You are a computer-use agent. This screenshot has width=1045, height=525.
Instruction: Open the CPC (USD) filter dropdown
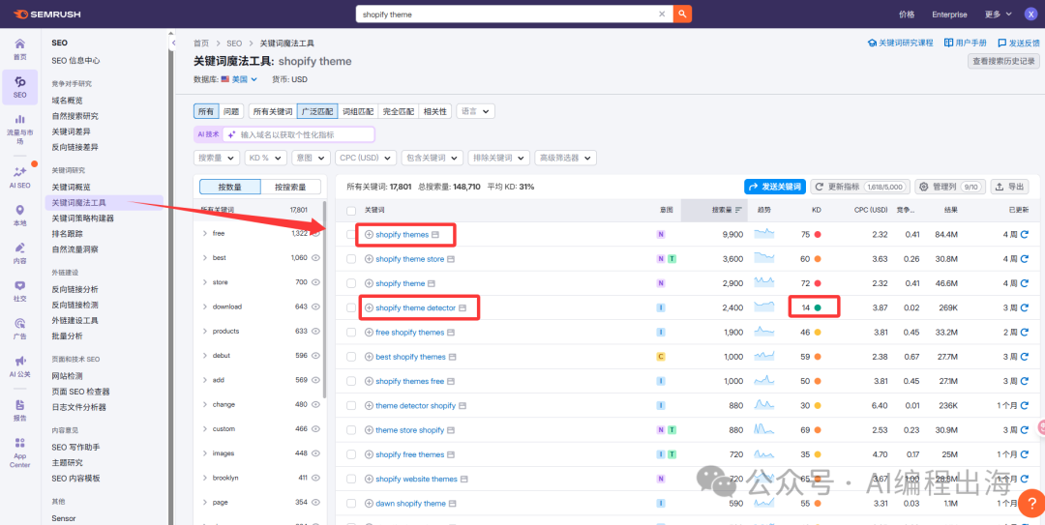pos(365,158)
